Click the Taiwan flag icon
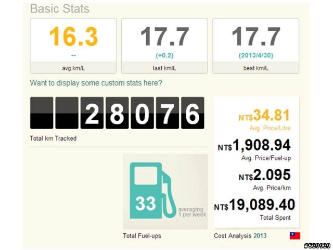The height and width of the screenshot is (250, 333). [x=295, y=236]
